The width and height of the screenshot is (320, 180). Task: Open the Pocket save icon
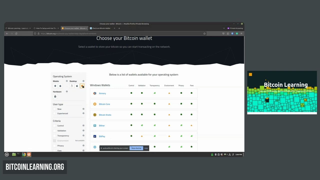223,33
